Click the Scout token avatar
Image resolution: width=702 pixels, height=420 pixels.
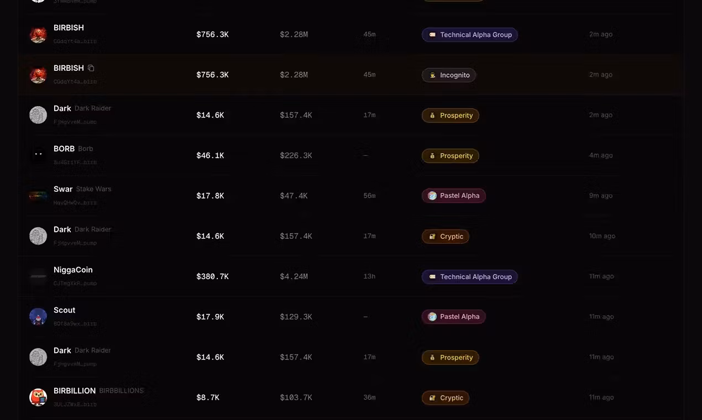tap(38, 317)
